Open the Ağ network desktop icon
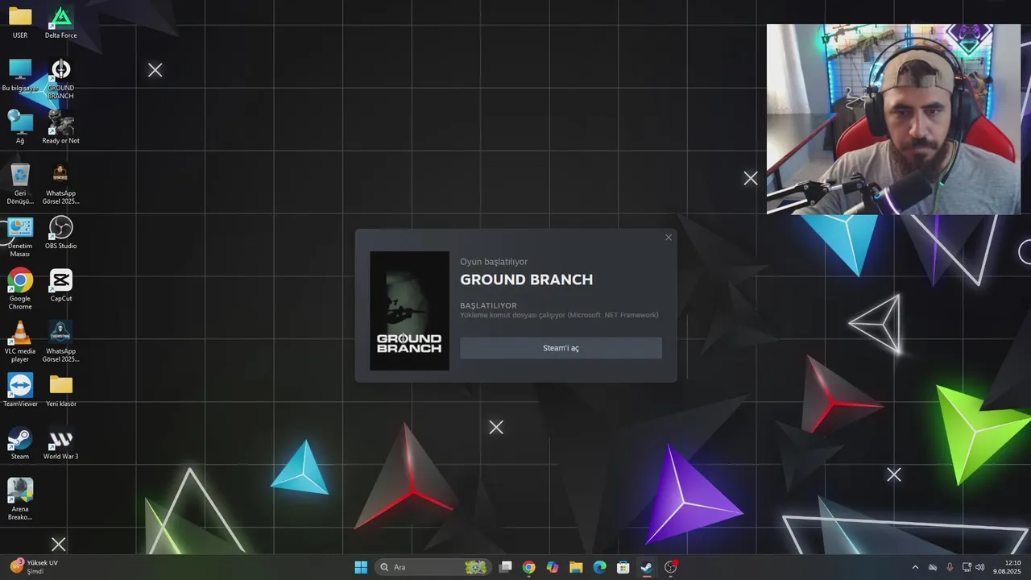This screenshot has height=580, width=1031. (x=20, y=127)
